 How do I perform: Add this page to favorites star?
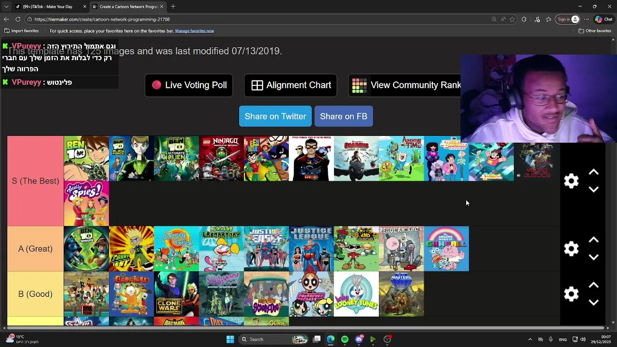coord(512,19)
